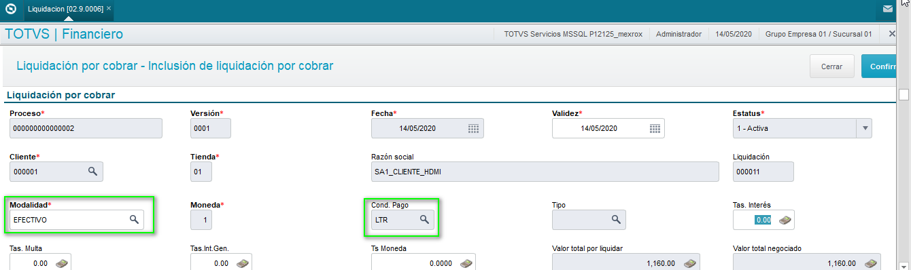Click the Tas. Interés value 0.00
The height and width of the screenshot is (270, 911).
763,220
